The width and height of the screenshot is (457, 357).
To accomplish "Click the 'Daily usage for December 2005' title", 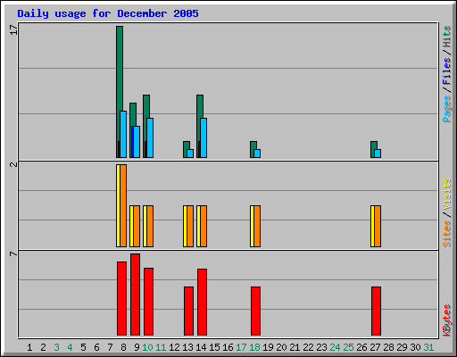I will (x=108, y=13).
